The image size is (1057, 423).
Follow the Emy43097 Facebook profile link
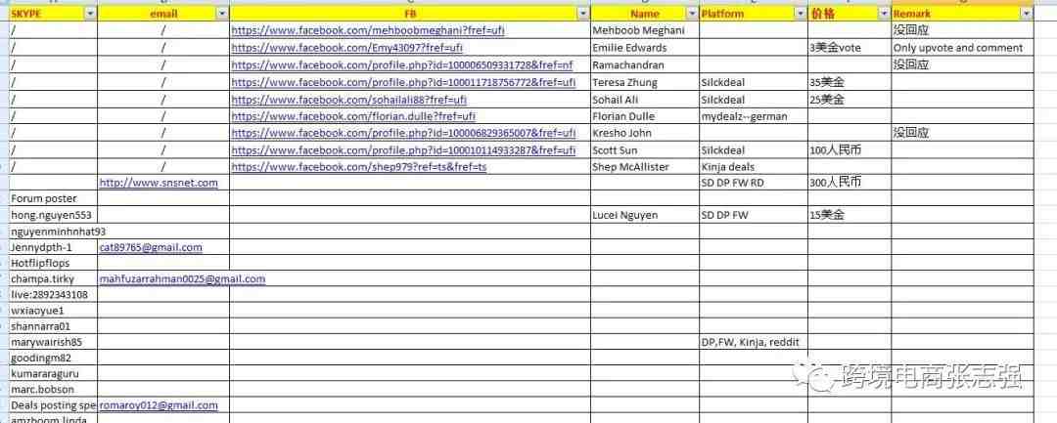(x=346, y=48)
